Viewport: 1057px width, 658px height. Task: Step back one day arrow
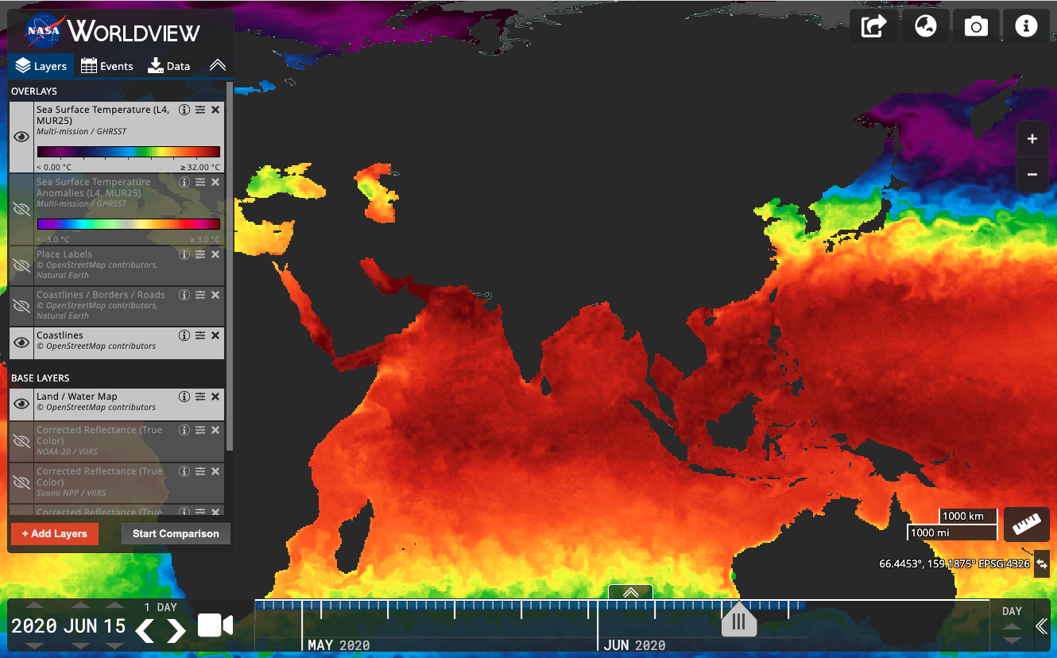click(145, 631)
